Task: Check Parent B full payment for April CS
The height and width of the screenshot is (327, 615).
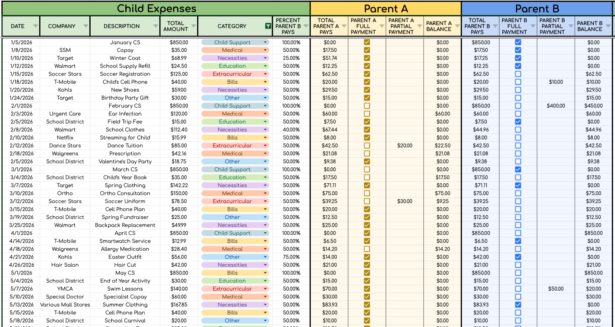Action: tap(518, 233)
